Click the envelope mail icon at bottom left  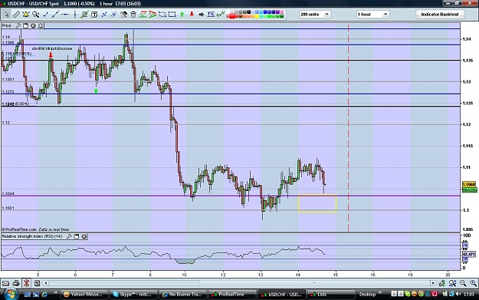coord(5,283)
